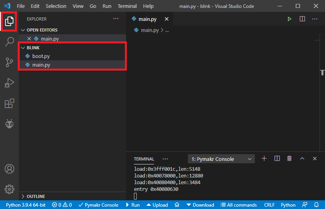Viewport: 325px width, 209px height.
Task: Maximize the terminal panel with chevron
Action: click(x=302, y=159)
